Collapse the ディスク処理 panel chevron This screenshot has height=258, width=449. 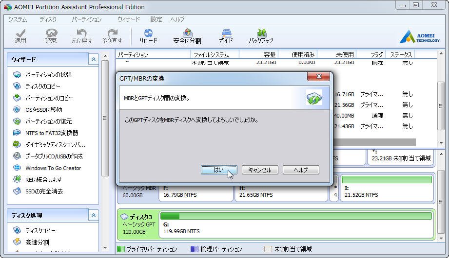(93, 215)
